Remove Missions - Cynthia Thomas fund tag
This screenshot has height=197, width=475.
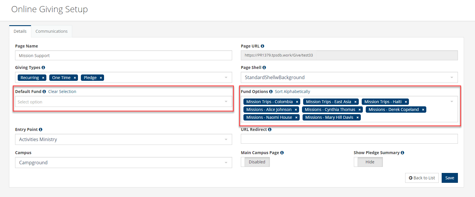click(359, 110)
